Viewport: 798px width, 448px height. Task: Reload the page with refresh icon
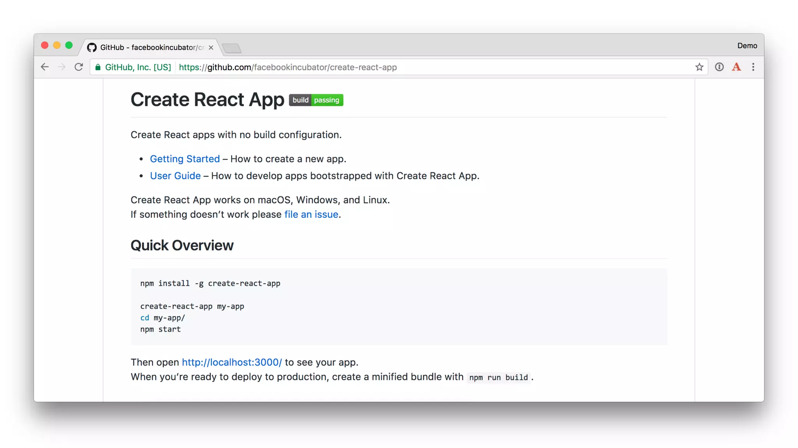click(x=79, y=67)
